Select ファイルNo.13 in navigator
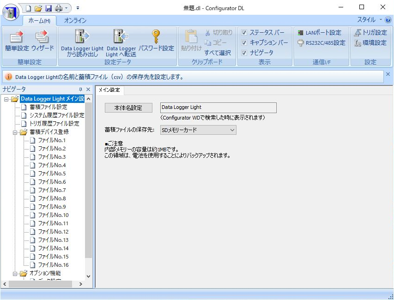This screenshot has width=394, height=300. click(x=53, y=240)
